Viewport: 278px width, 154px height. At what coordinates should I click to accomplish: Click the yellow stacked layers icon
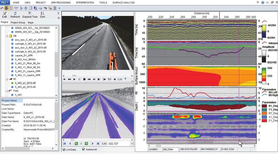click(x=50, y=8)
